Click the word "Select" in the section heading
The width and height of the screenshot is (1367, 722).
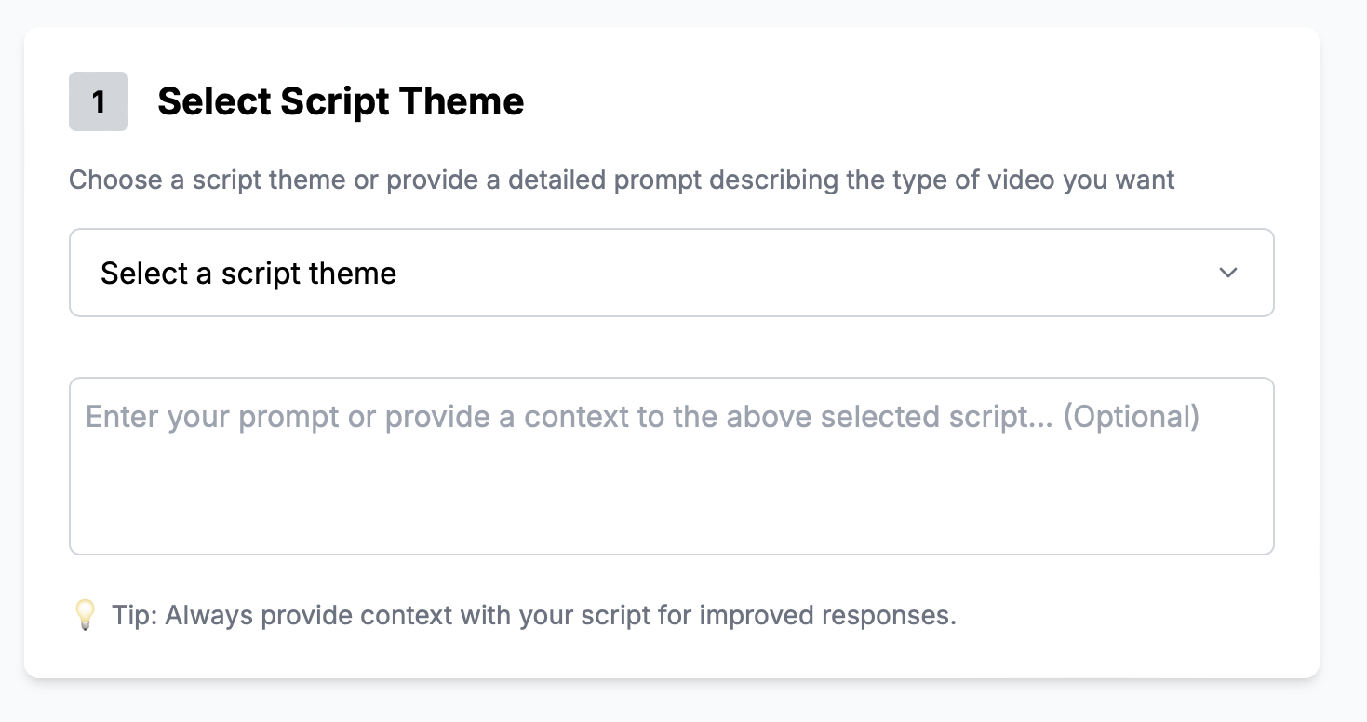tap(214, 101)
